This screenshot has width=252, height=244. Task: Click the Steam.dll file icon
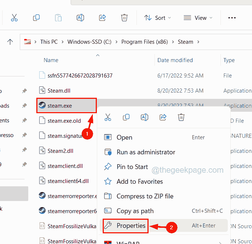42,90
